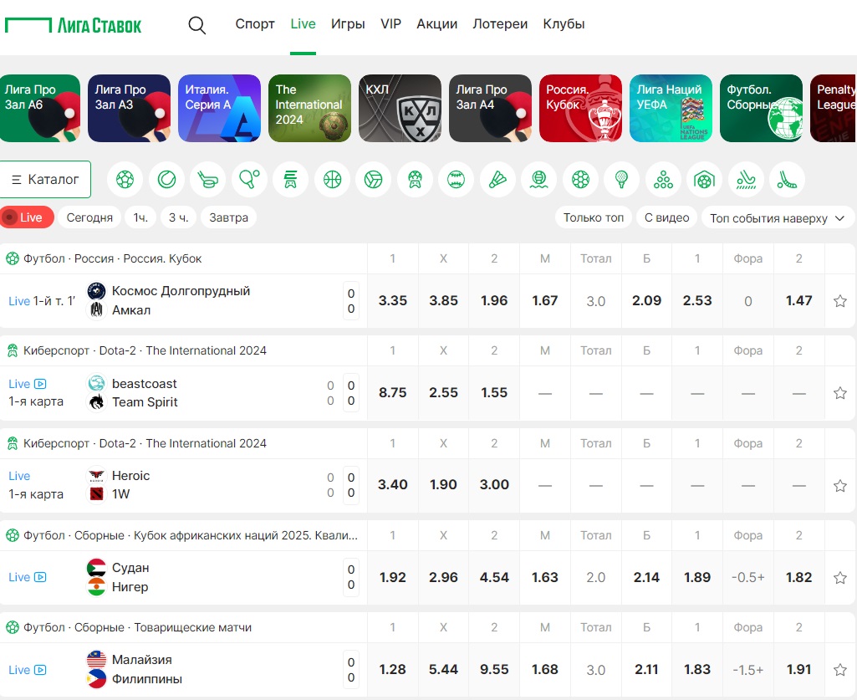This screenshot has width=857, height=700.
Task: Filter by golf ball icon
Action: pyautogui.click(x=621, y=179)
